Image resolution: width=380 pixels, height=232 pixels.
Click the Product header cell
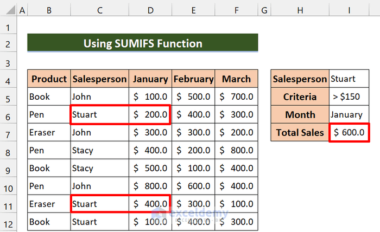pos(49,79)
